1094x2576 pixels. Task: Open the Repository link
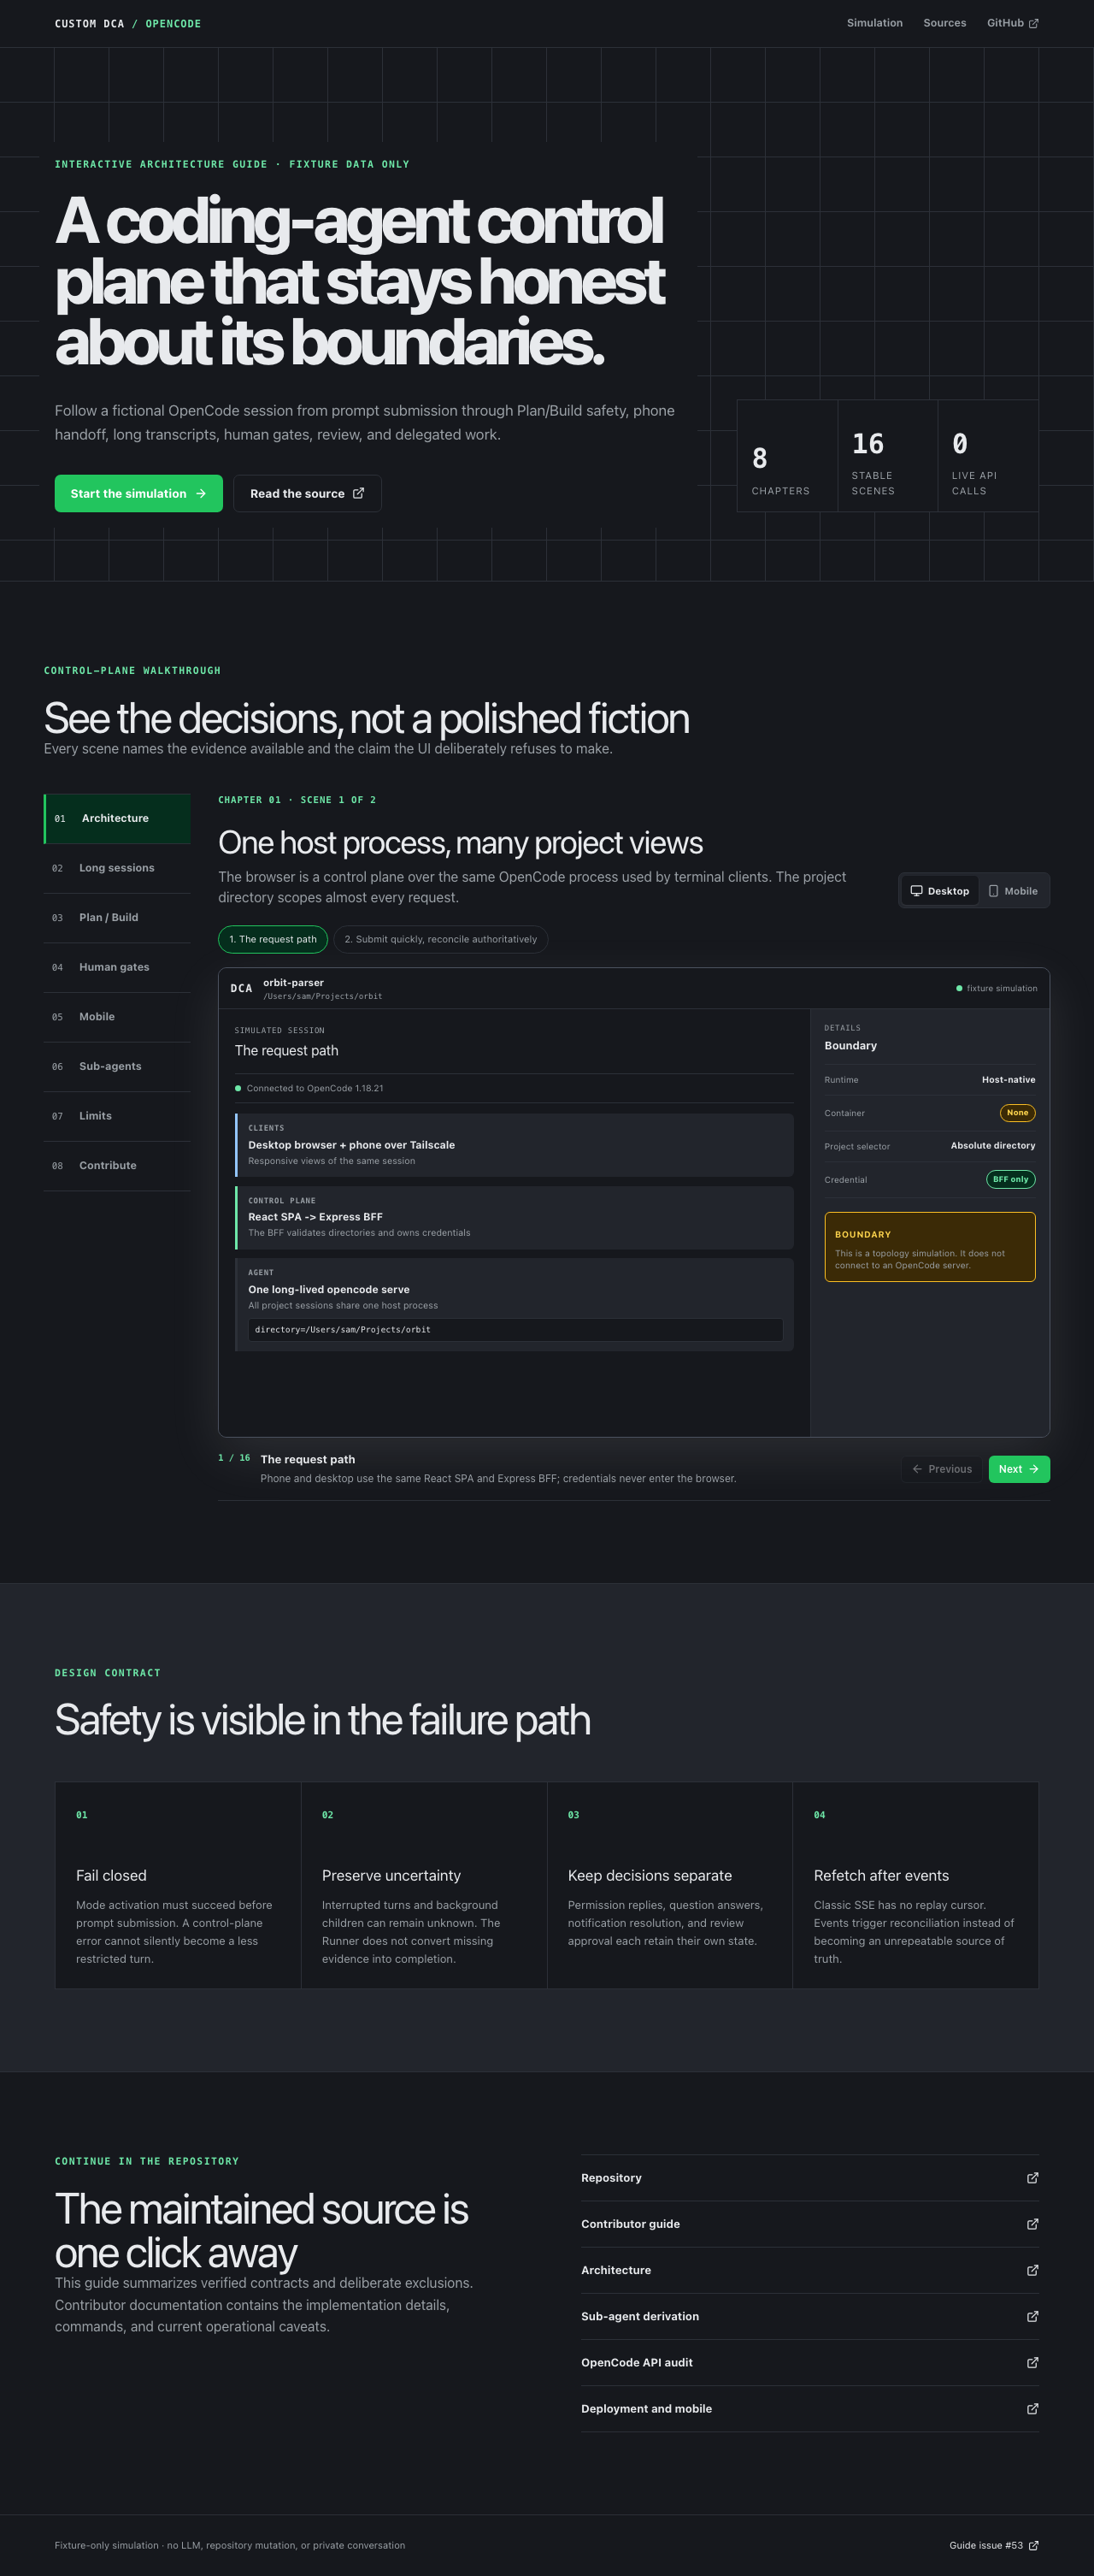click(809, 2178)
